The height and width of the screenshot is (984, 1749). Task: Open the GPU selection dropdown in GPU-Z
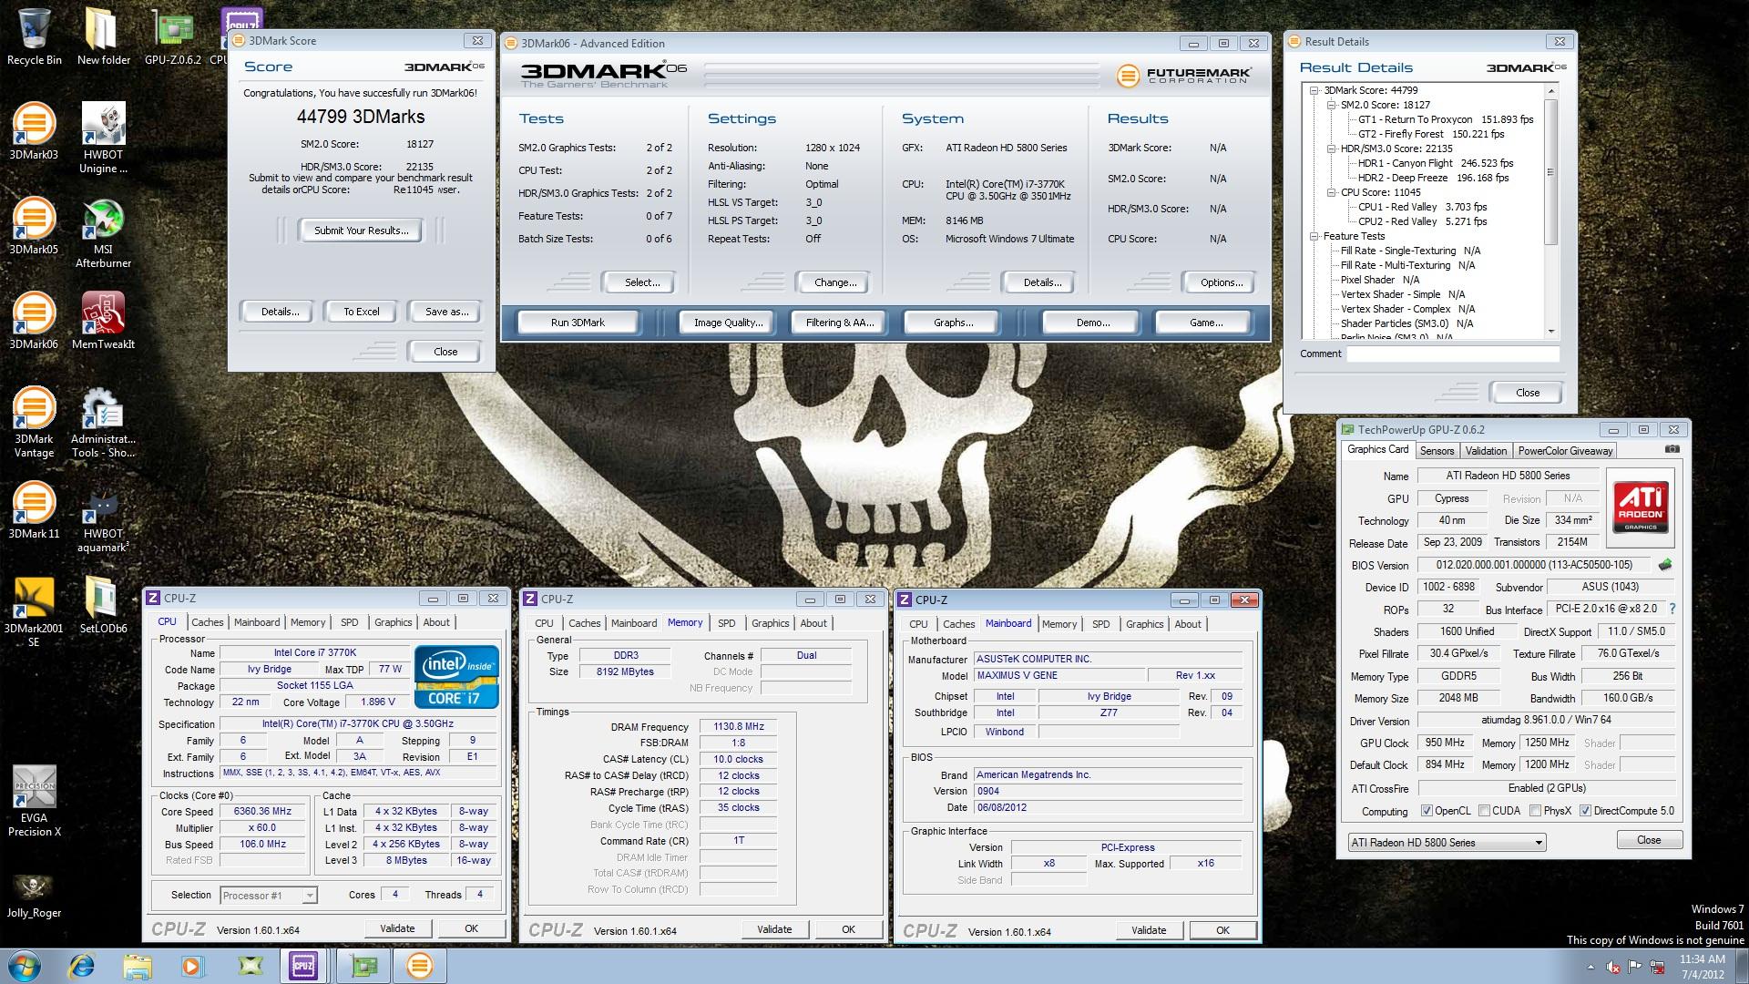click(1447, 843)
